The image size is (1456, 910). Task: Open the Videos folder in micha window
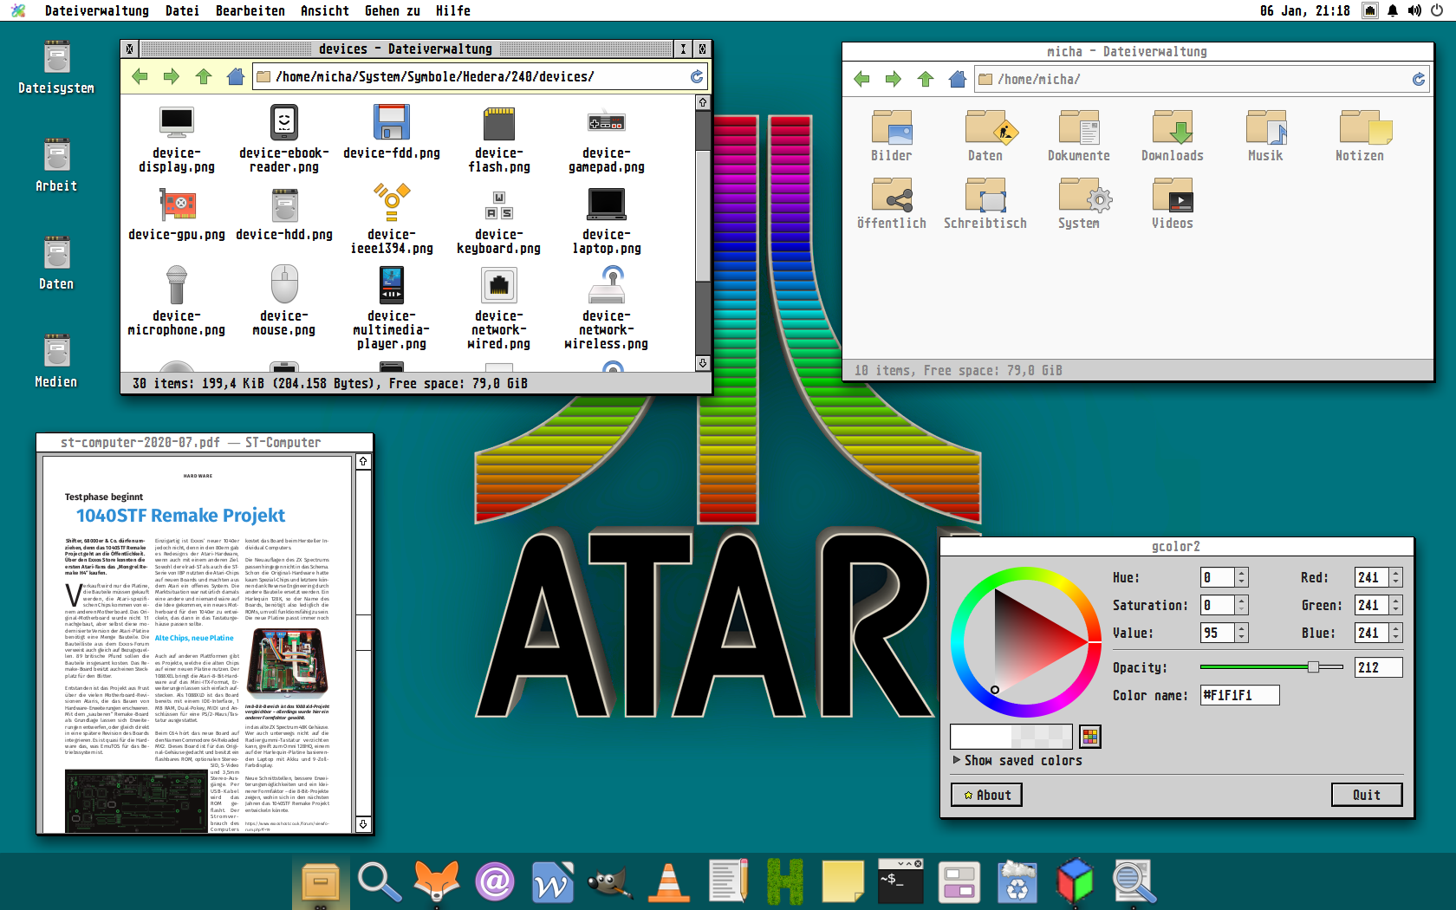(x=1173, y=204)
